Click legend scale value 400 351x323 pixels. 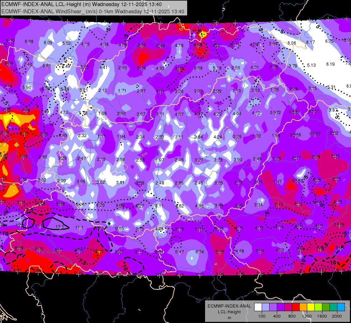(277, 316)
